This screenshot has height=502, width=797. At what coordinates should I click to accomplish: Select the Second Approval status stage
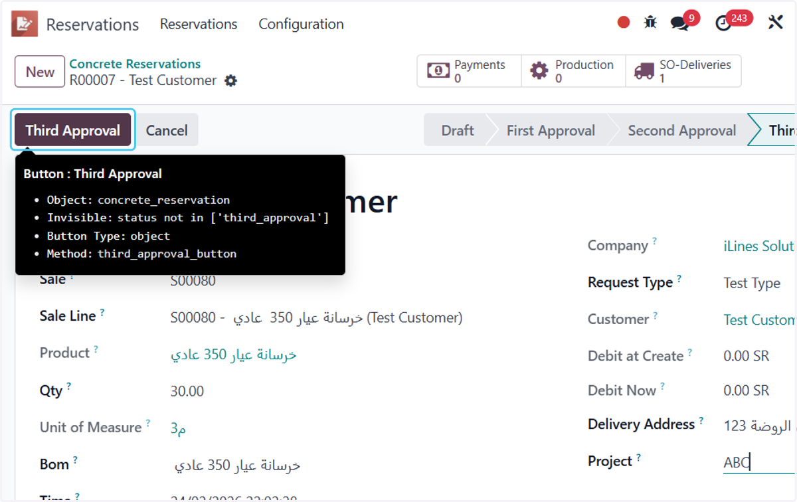(x=681, y=130)
